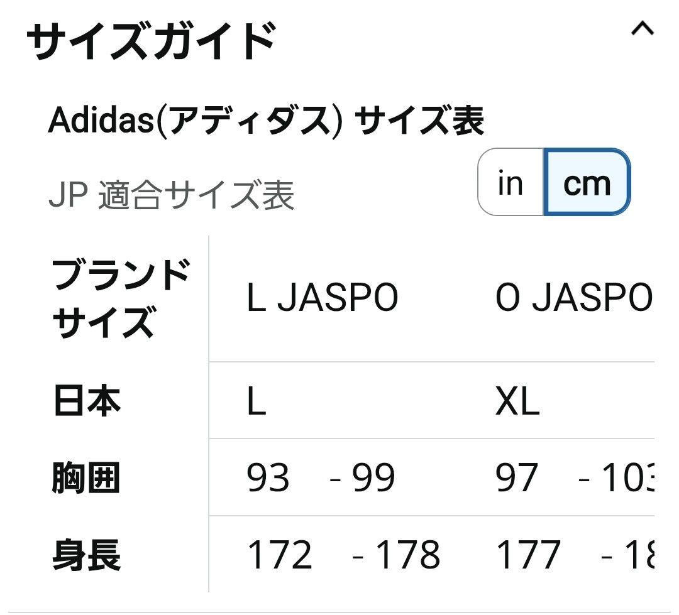This screenshot has width=679, height=615.
Task: Click the 日本 row label
Action: pos(84,403)
